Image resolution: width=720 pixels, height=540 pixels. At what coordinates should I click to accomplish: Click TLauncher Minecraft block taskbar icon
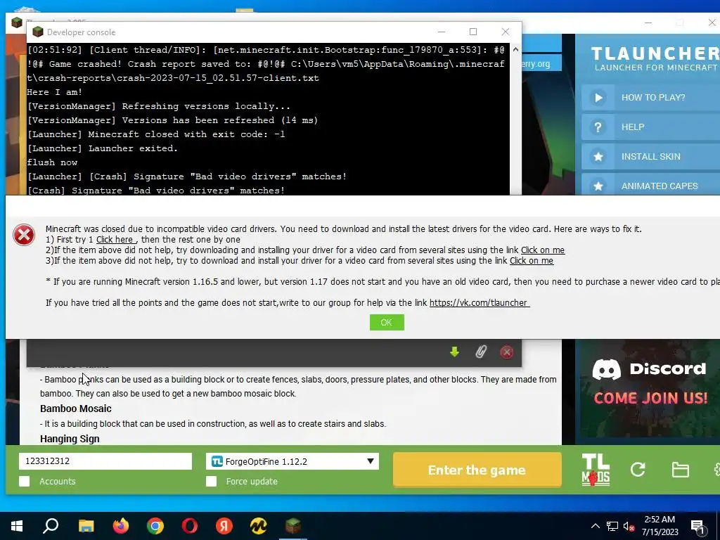tap(293, 526)
